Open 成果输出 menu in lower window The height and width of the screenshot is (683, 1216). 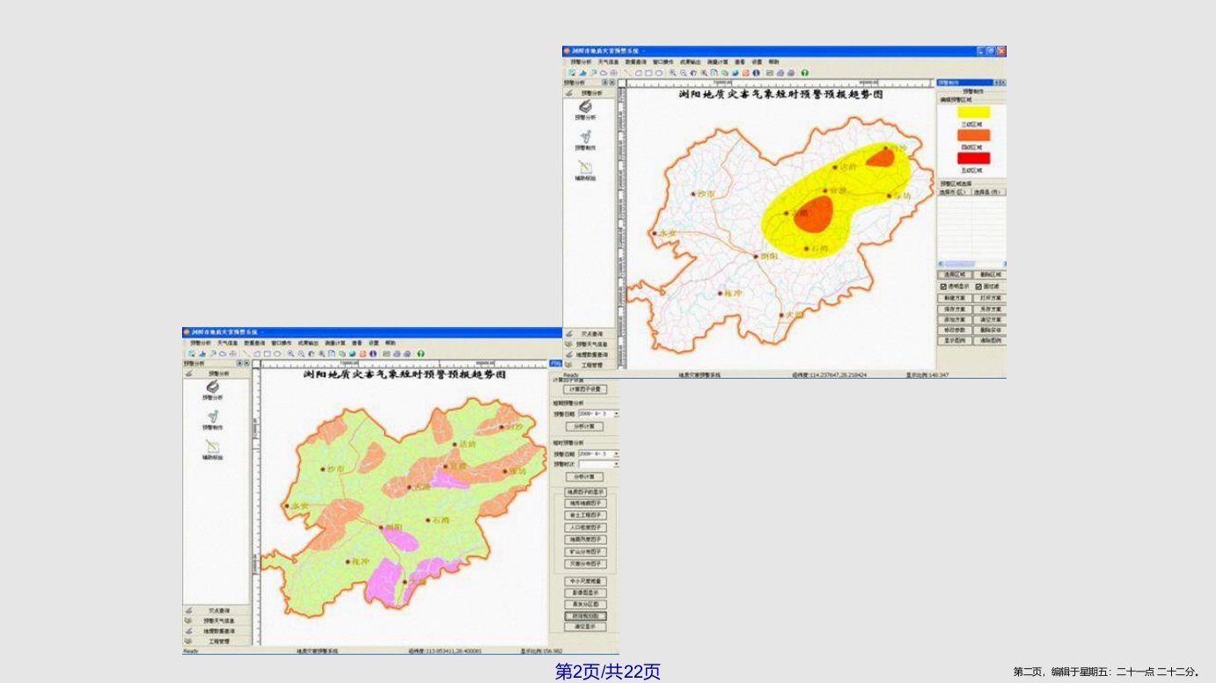pyautogui.click(x=308, y=343)
